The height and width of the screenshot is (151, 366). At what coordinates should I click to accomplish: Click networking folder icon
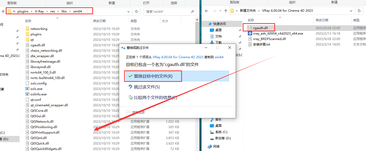point(28,29)
